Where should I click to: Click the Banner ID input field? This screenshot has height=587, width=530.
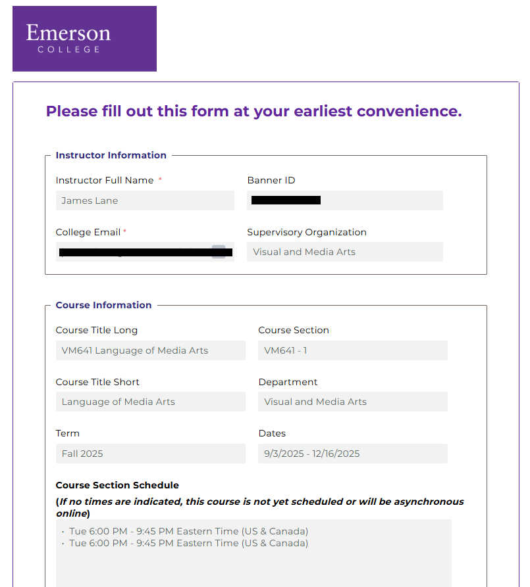(x=345, y=200)
